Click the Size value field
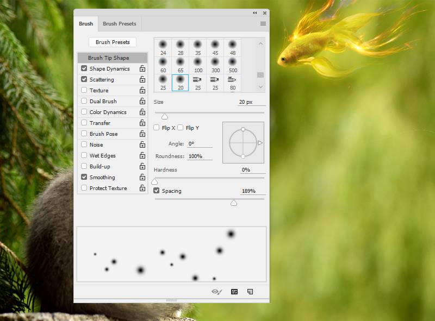 (251, 102)
